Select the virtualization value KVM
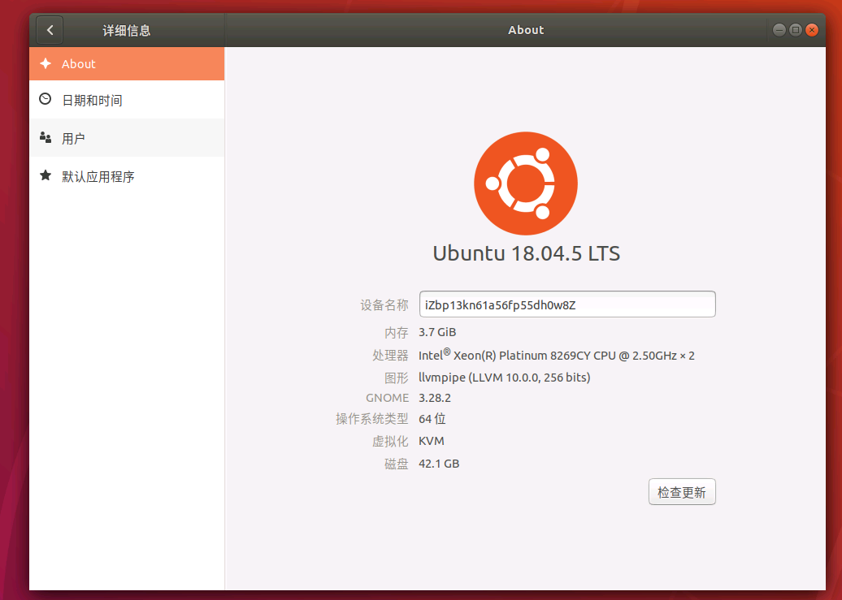This screenshot has height=600, width=842. pyautogui.click(x=432, y=441)
